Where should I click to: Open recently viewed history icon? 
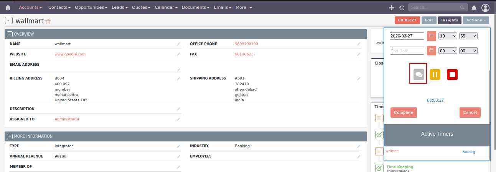[x=402, y=8]
